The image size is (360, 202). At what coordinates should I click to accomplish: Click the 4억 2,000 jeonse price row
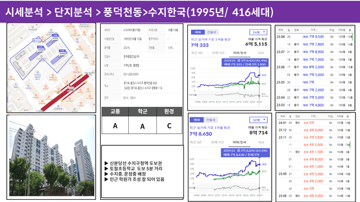coord(314,181)
